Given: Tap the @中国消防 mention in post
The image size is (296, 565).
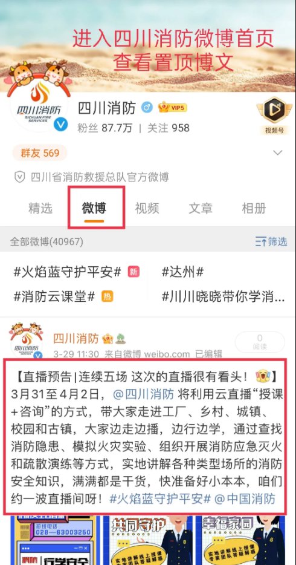Looking at the screenshot, I should tap(245, 499).
